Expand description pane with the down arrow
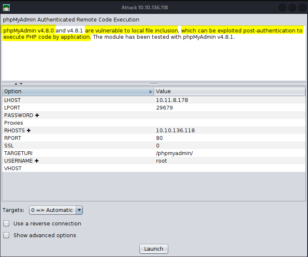This screenshot has width=308, height=257. [21, 84]
